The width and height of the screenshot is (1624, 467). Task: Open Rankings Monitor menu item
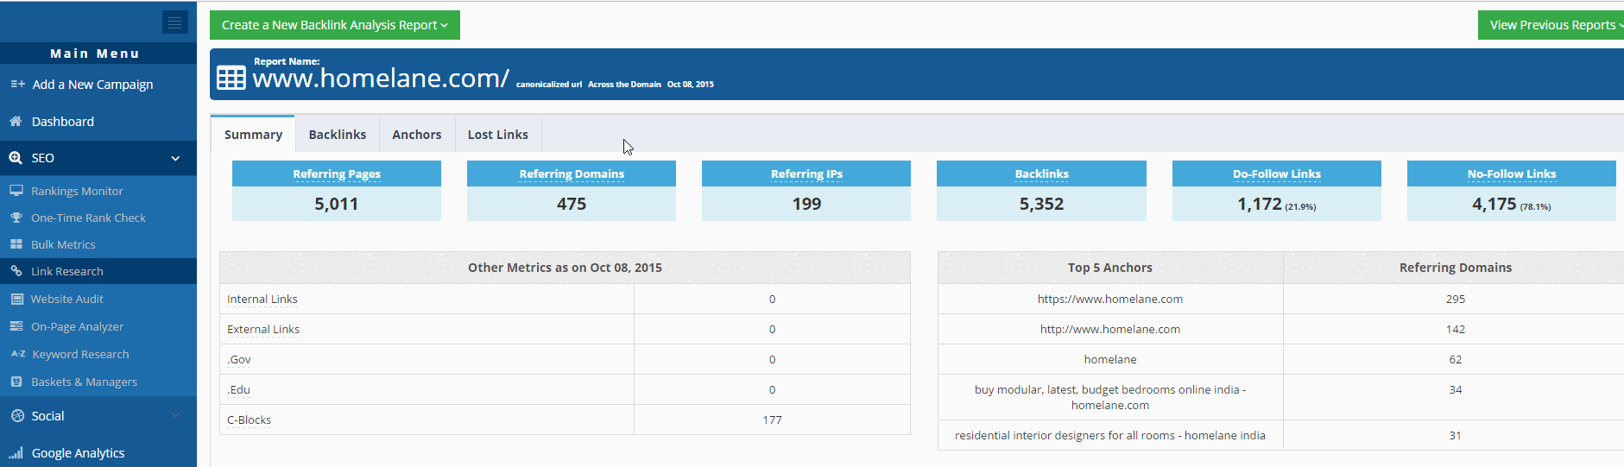pyautogui.click(x=77, y=191)
